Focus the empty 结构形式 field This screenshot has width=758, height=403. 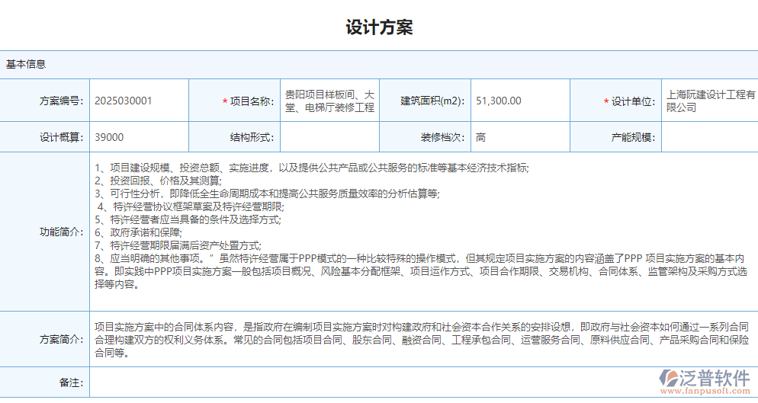tap(329, 137)
